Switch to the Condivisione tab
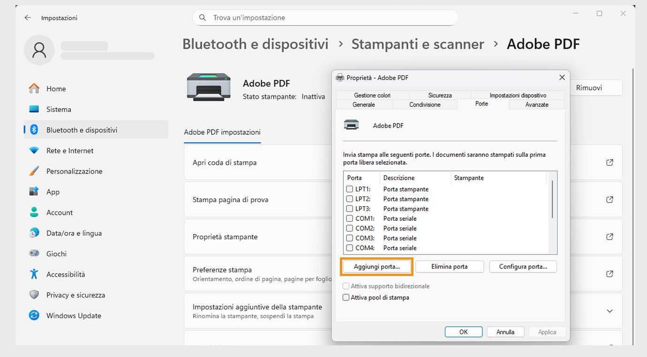 click(424, 104)
